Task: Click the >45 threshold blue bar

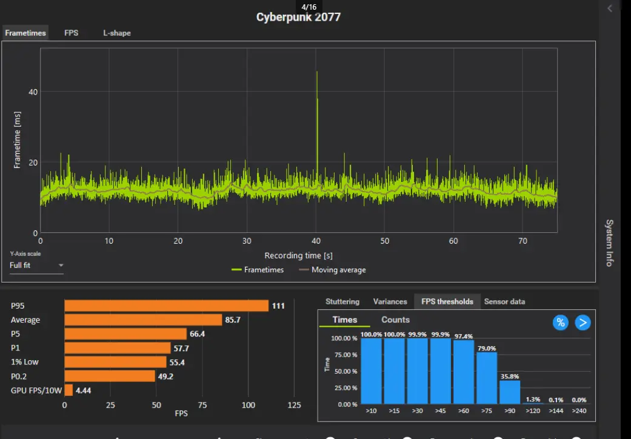Action: 441,371
